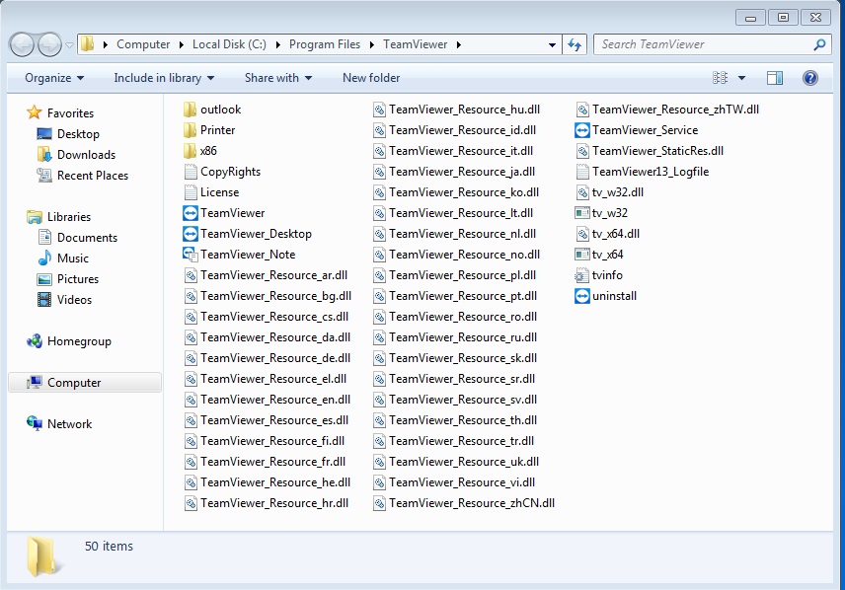Screen dimensions: 845x590
Task: Focus the Search TeamViewer field
Action: click(x=712, y=44)
